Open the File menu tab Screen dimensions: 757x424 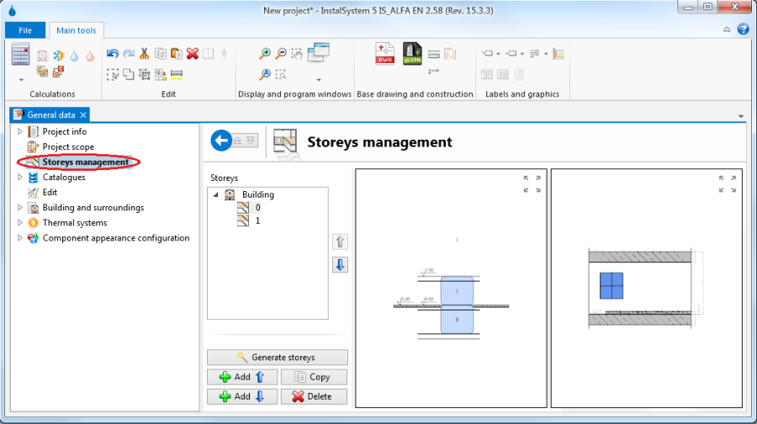(25, 30)
